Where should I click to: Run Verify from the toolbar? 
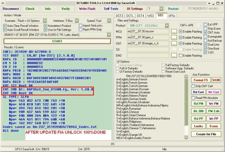coord(66,9)
